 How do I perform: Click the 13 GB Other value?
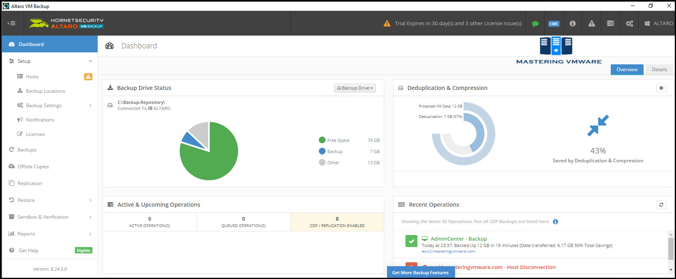tap(373, 163)
